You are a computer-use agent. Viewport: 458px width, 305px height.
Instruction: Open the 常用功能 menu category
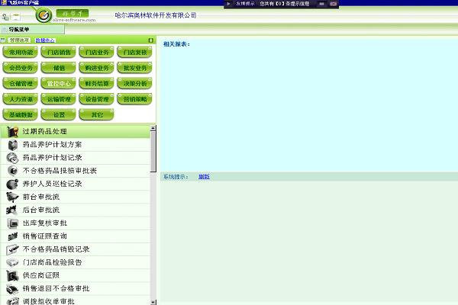[22, 53]
